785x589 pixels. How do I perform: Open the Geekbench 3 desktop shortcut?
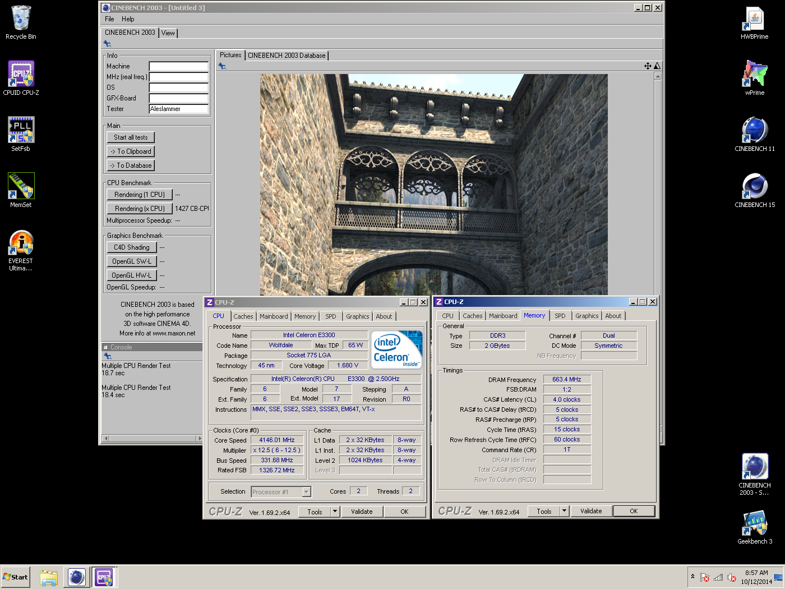(755, 527)
